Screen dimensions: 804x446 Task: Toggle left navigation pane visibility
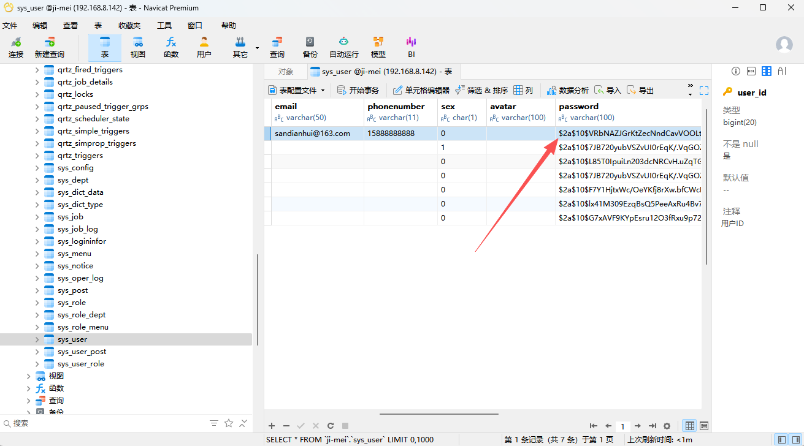coord(781,440)
